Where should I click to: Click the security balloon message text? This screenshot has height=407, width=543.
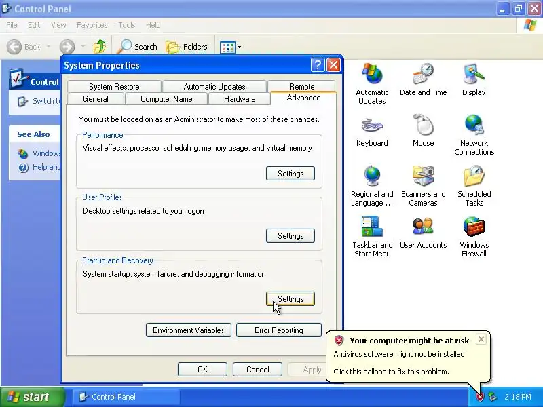398,363
